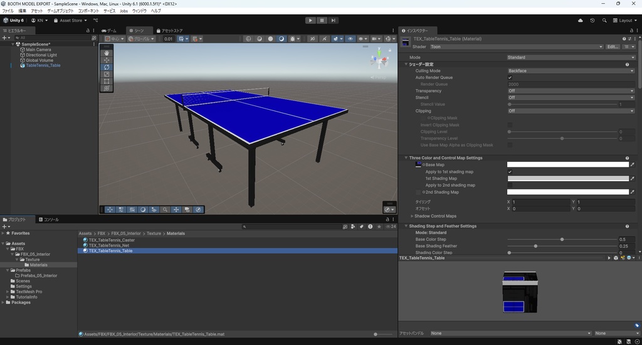Viewport: 642px width, 345px height.
Task: Select TEX_TableTennis_Caster material
Action: click(112, 240)
